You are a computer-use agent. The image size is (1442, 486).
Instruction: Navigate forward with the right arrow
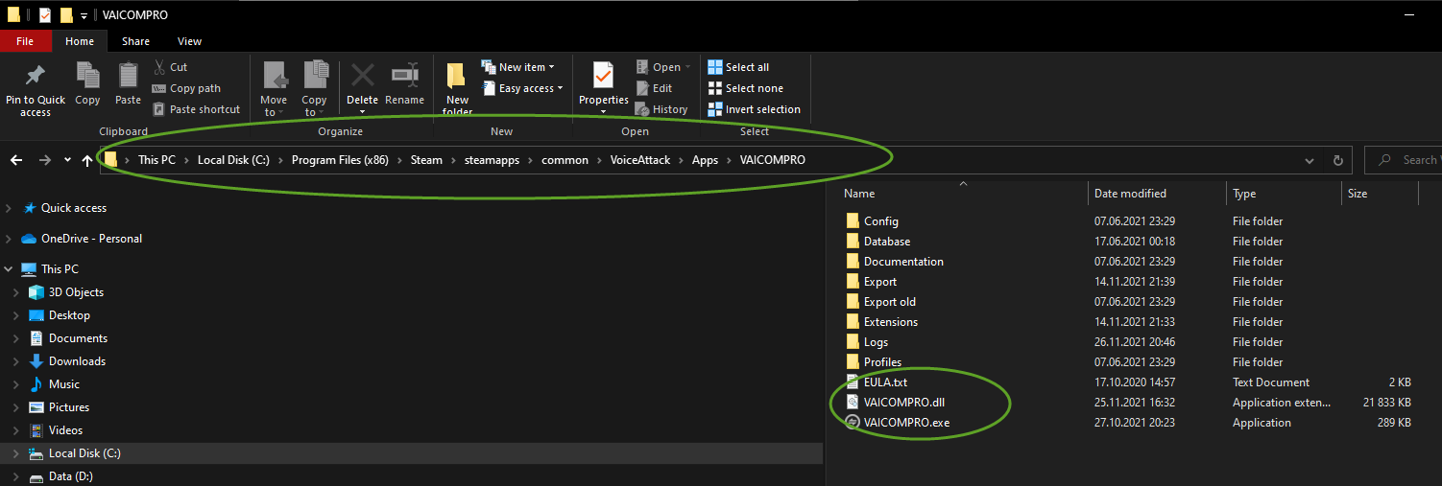point(44,160)
